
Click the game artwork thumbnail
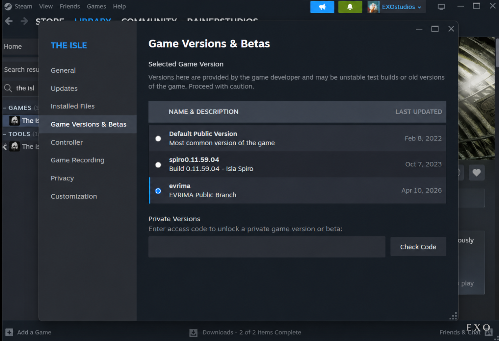click(477, 98)
